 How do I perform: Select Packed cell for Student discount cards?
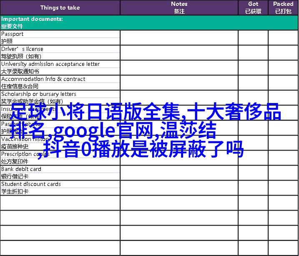[x=283, y=188]
